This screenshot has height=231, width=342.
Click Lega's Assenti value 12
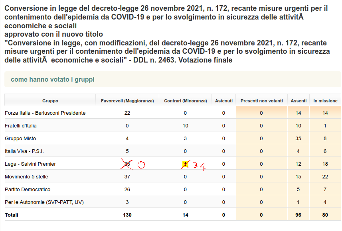(298, 164)
